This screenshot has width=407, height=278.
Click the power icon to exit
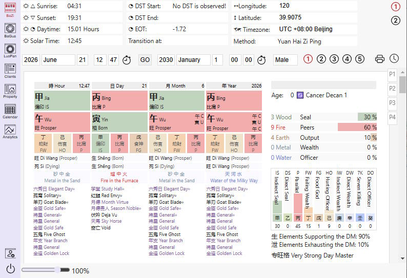pyautogui.click(x=10, y=269)
